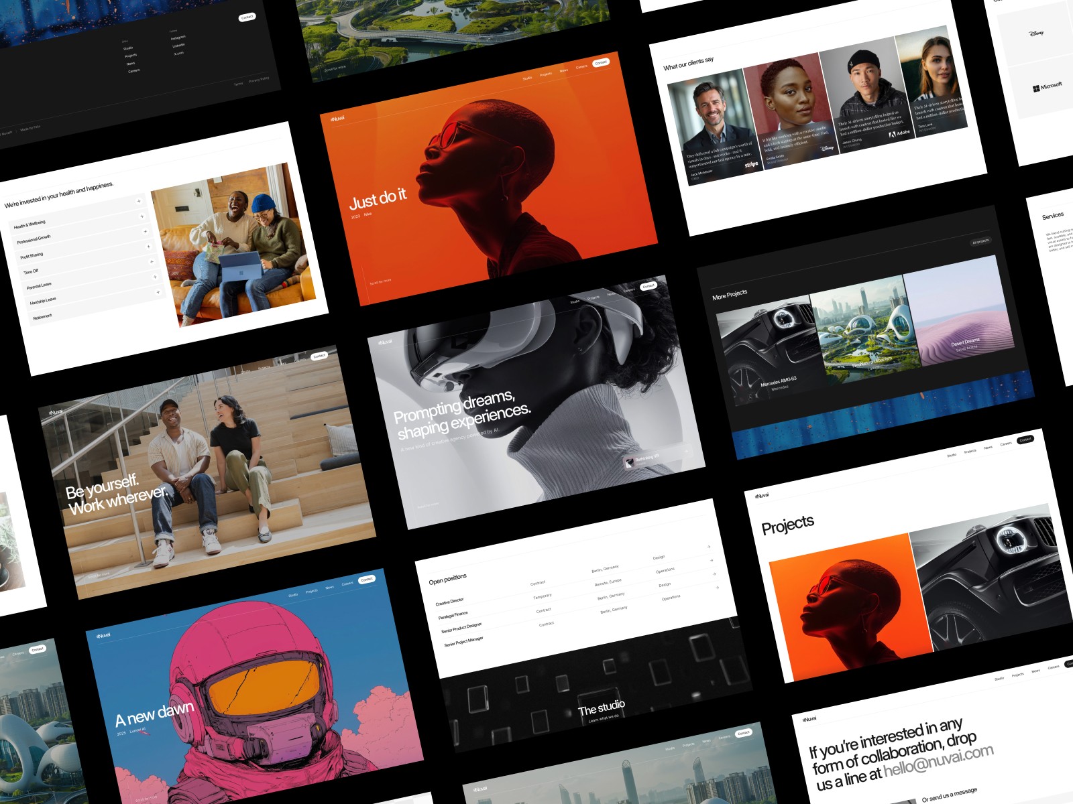Click the hello@nuvai.com email link
The width and height of the screenshot is (1073, 804).
(x=939, y=761)
